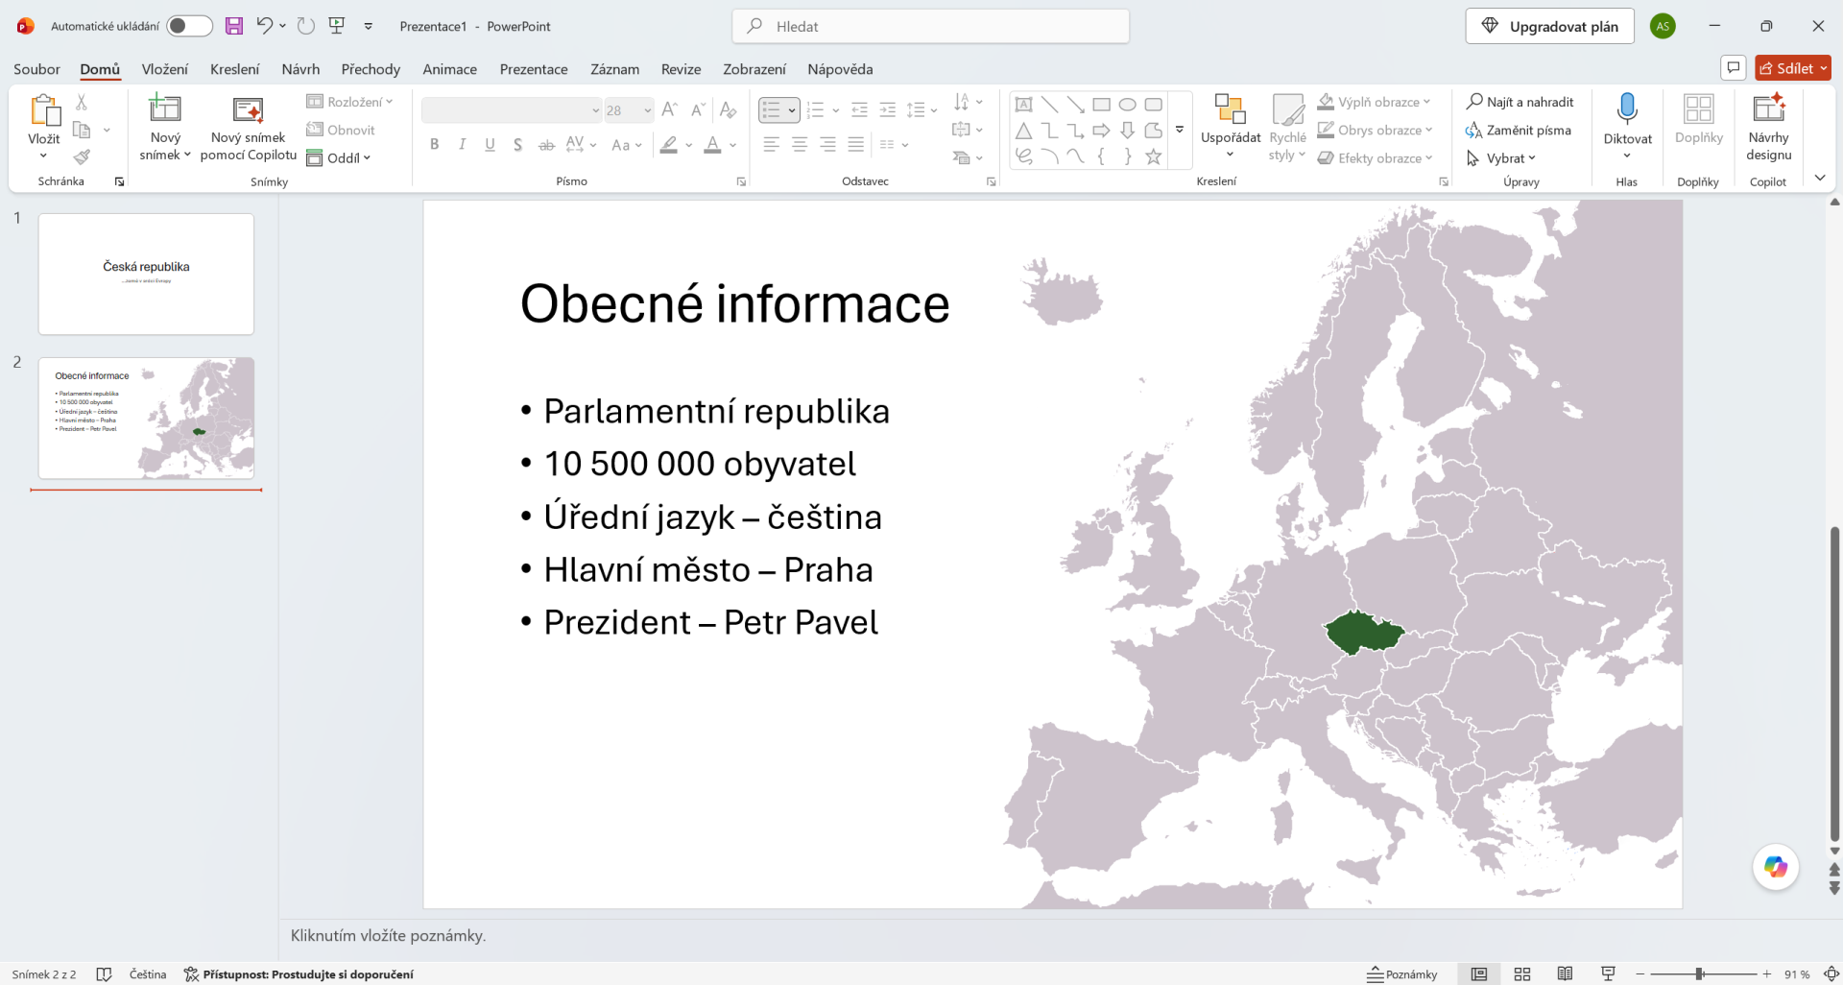This screenshot has width=1843, height=985.
Task: Toggle text shadow
Action: tap(517, 144)
